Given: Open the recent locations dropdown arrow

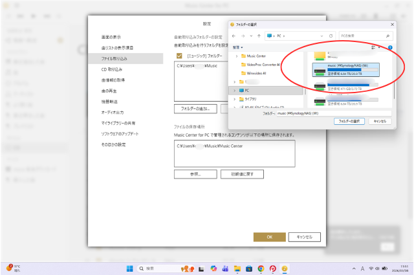Looking at the screenshot, I should [x=250, y=36].
